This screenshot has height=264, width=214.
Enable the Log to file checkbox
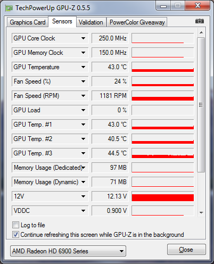click(15, 225)
